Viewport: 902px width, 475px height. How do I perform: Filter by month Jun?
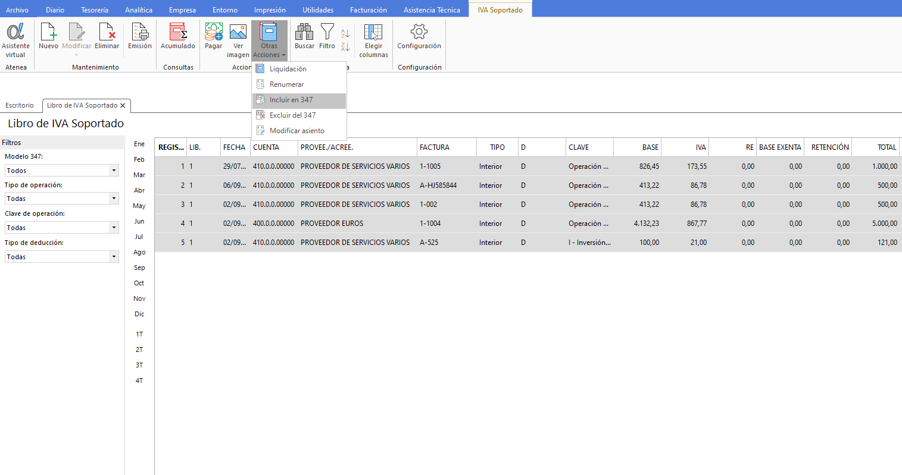click(139, 221)
